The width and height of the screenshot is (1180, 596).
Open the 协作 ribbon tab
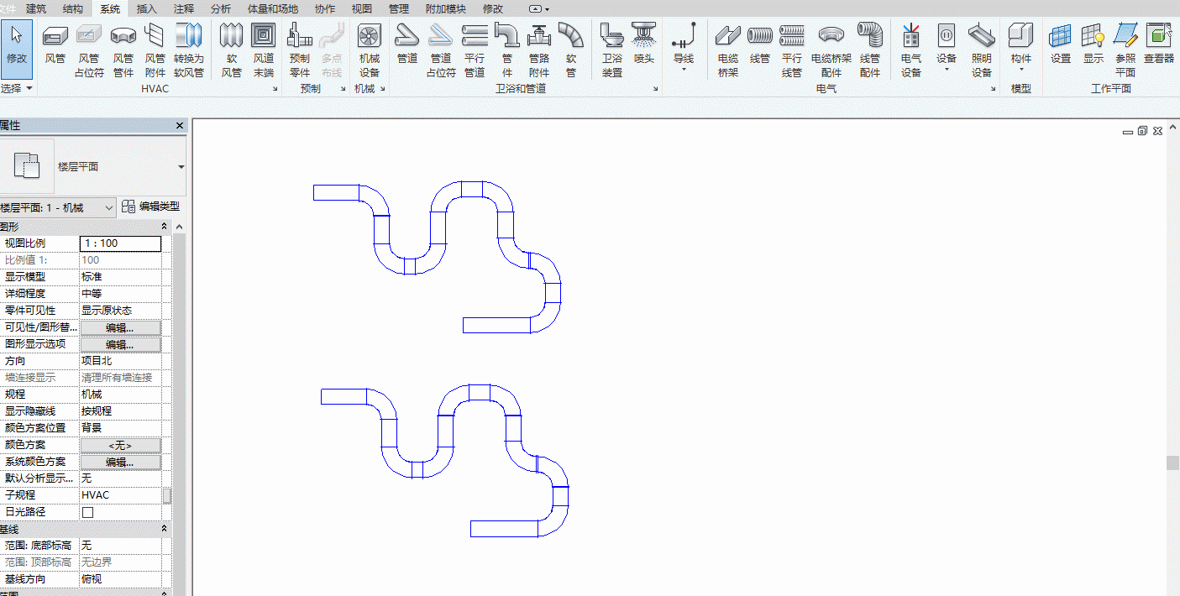pos(325,8)
